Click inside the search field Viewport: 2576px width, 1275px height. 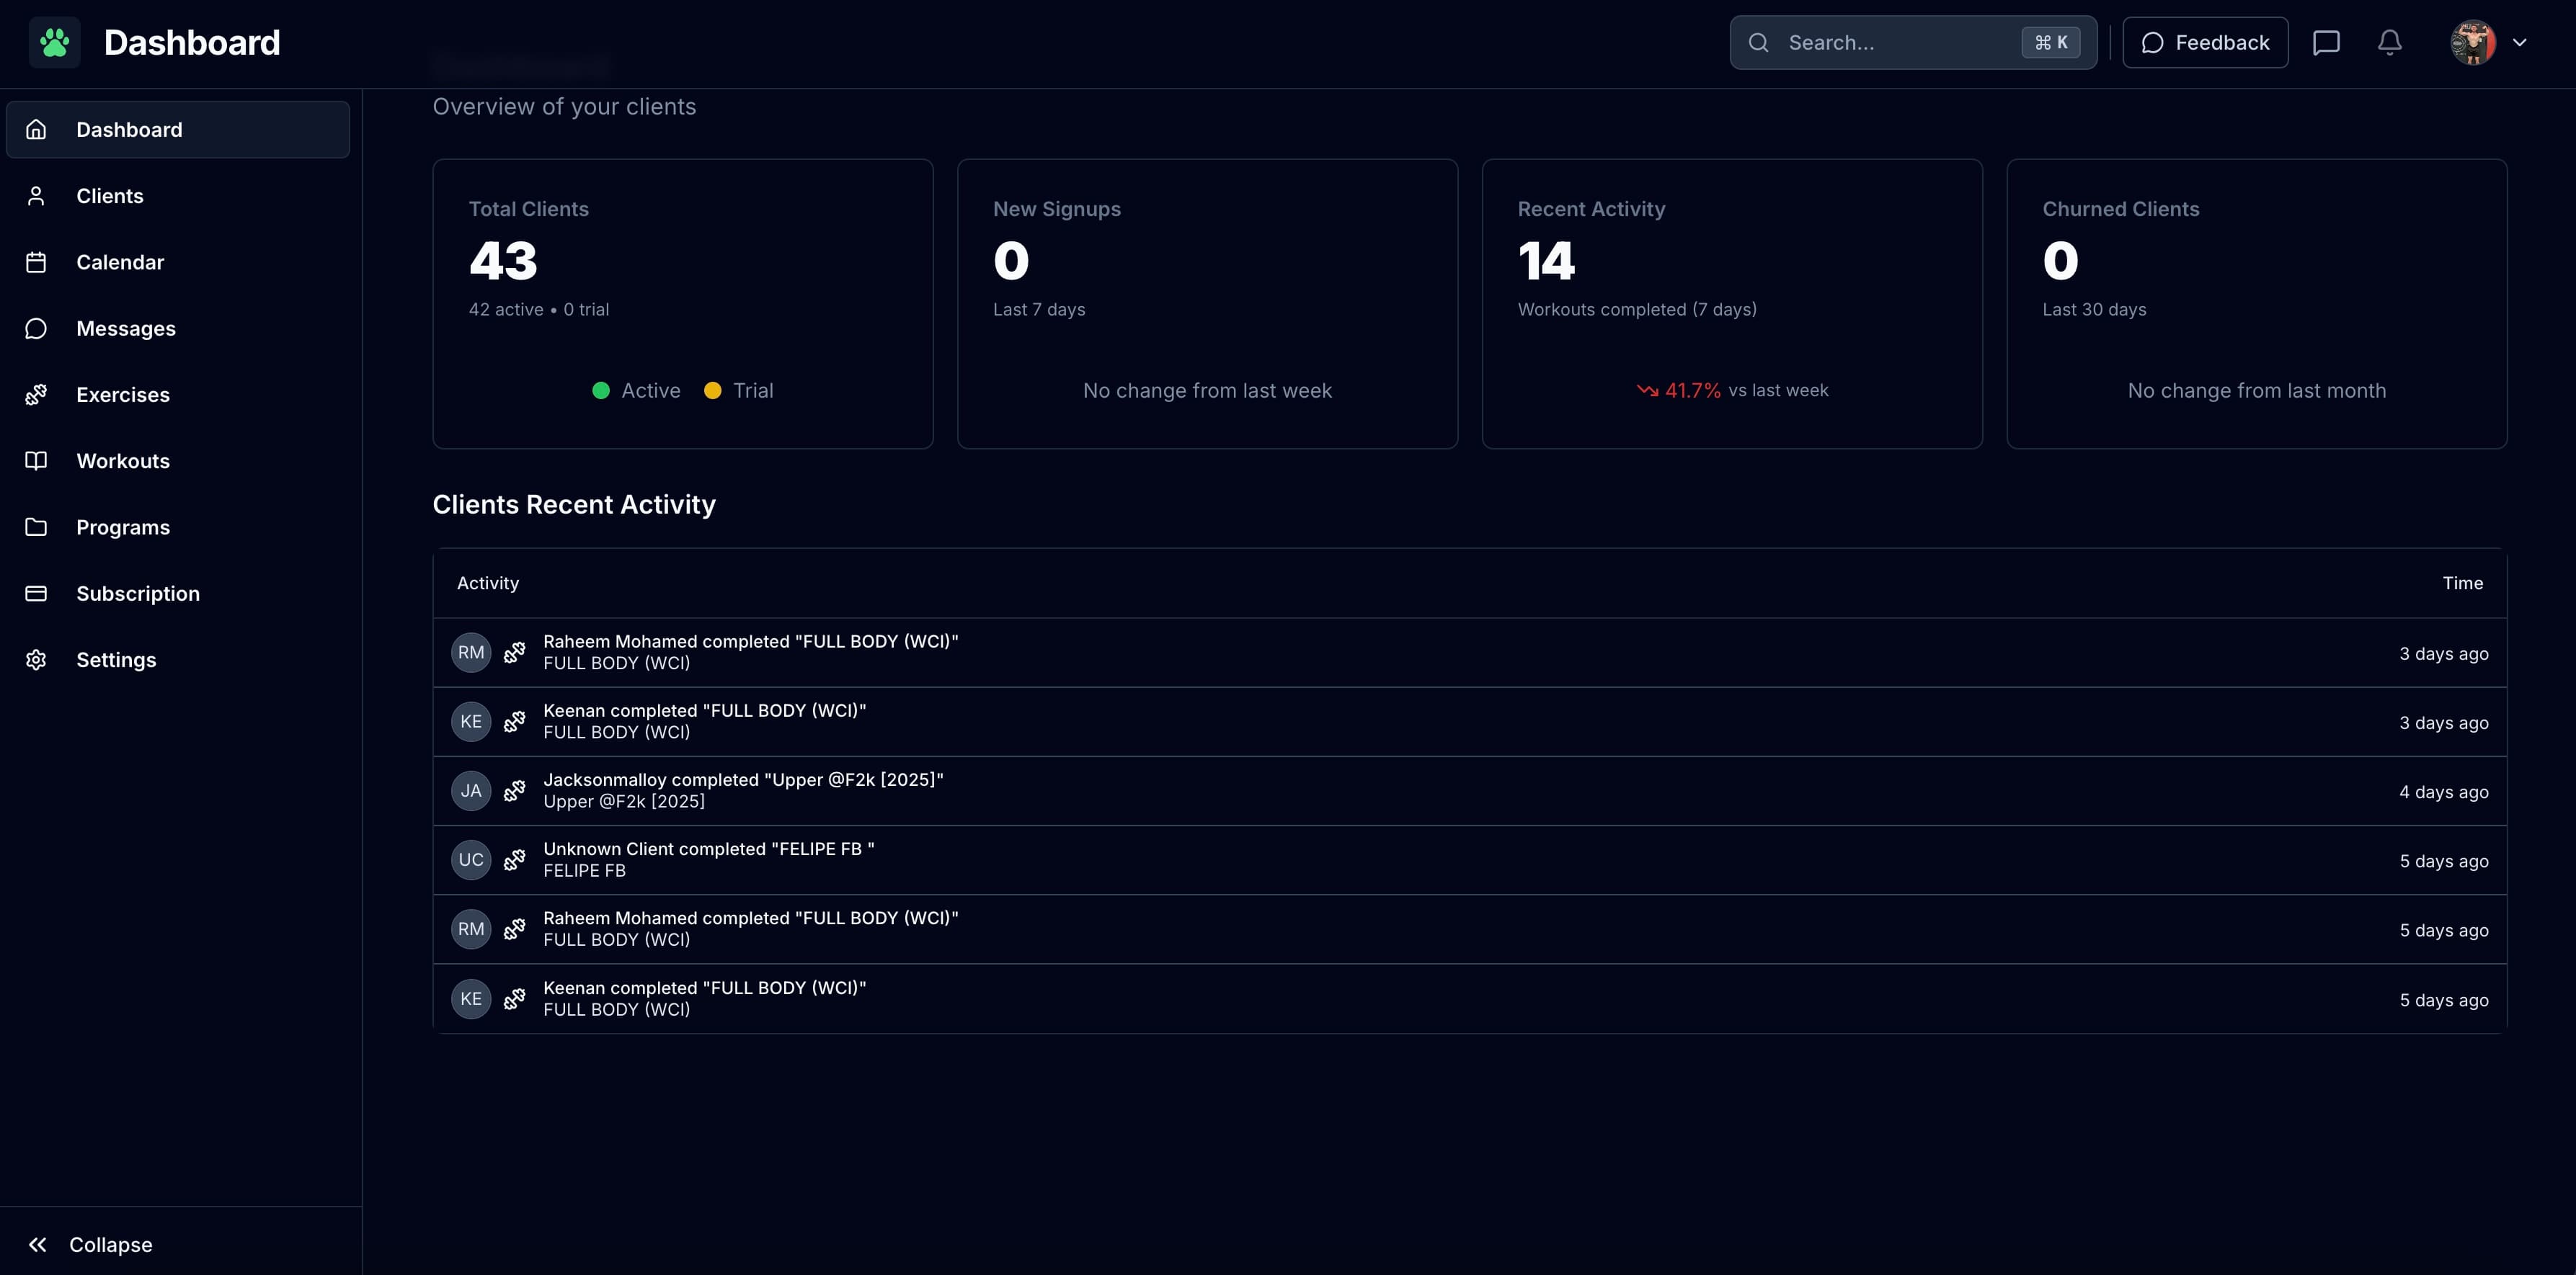(x=1880, y=42)
